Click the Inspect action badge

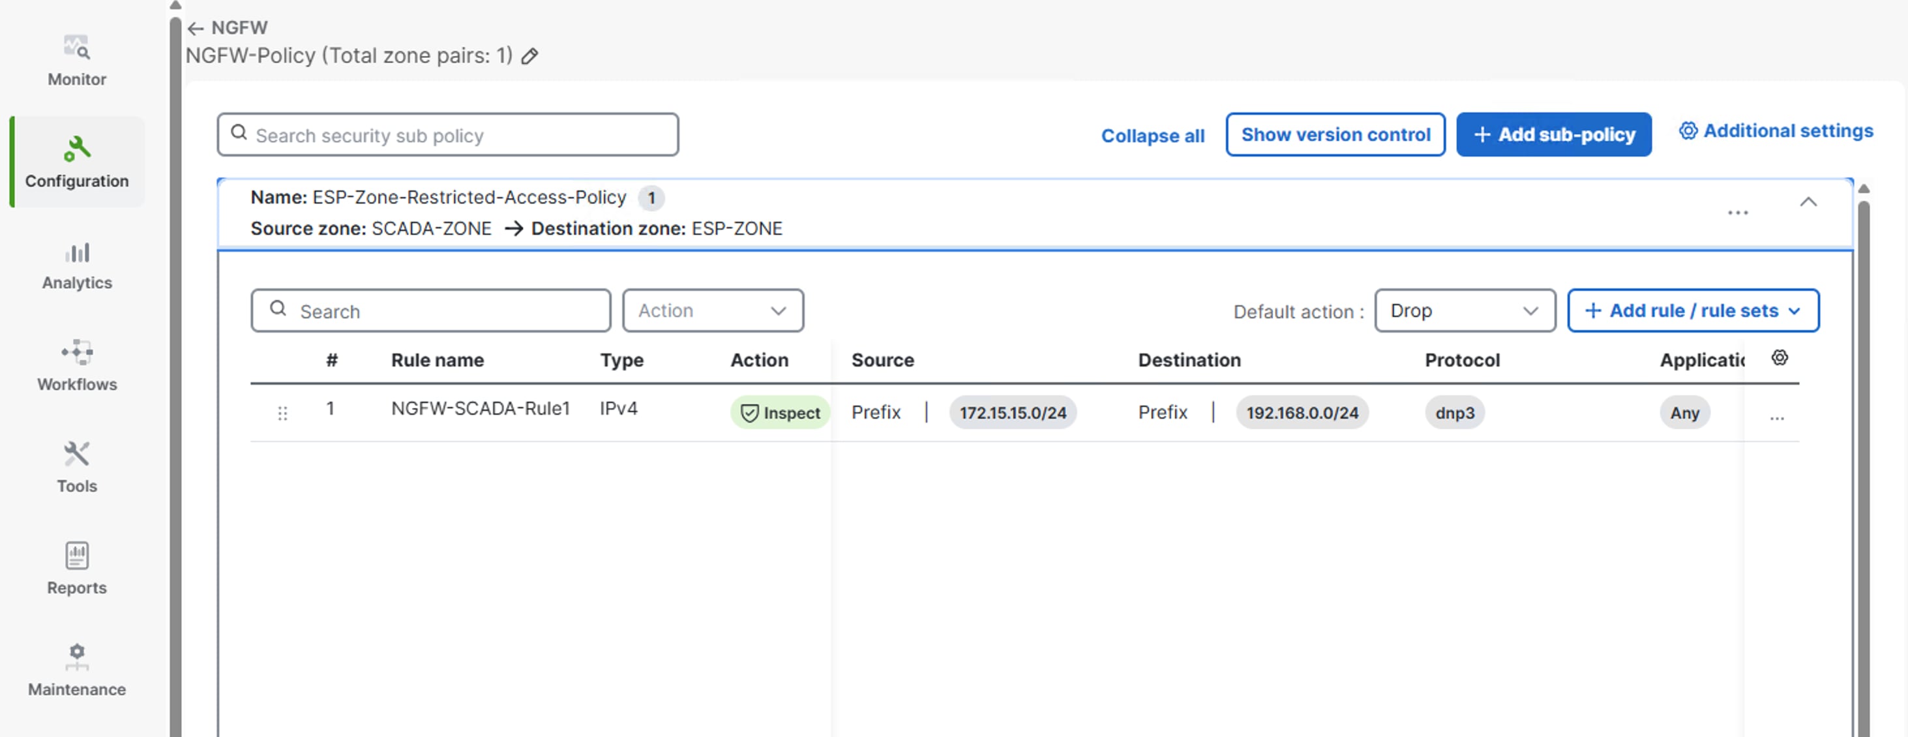779,414
